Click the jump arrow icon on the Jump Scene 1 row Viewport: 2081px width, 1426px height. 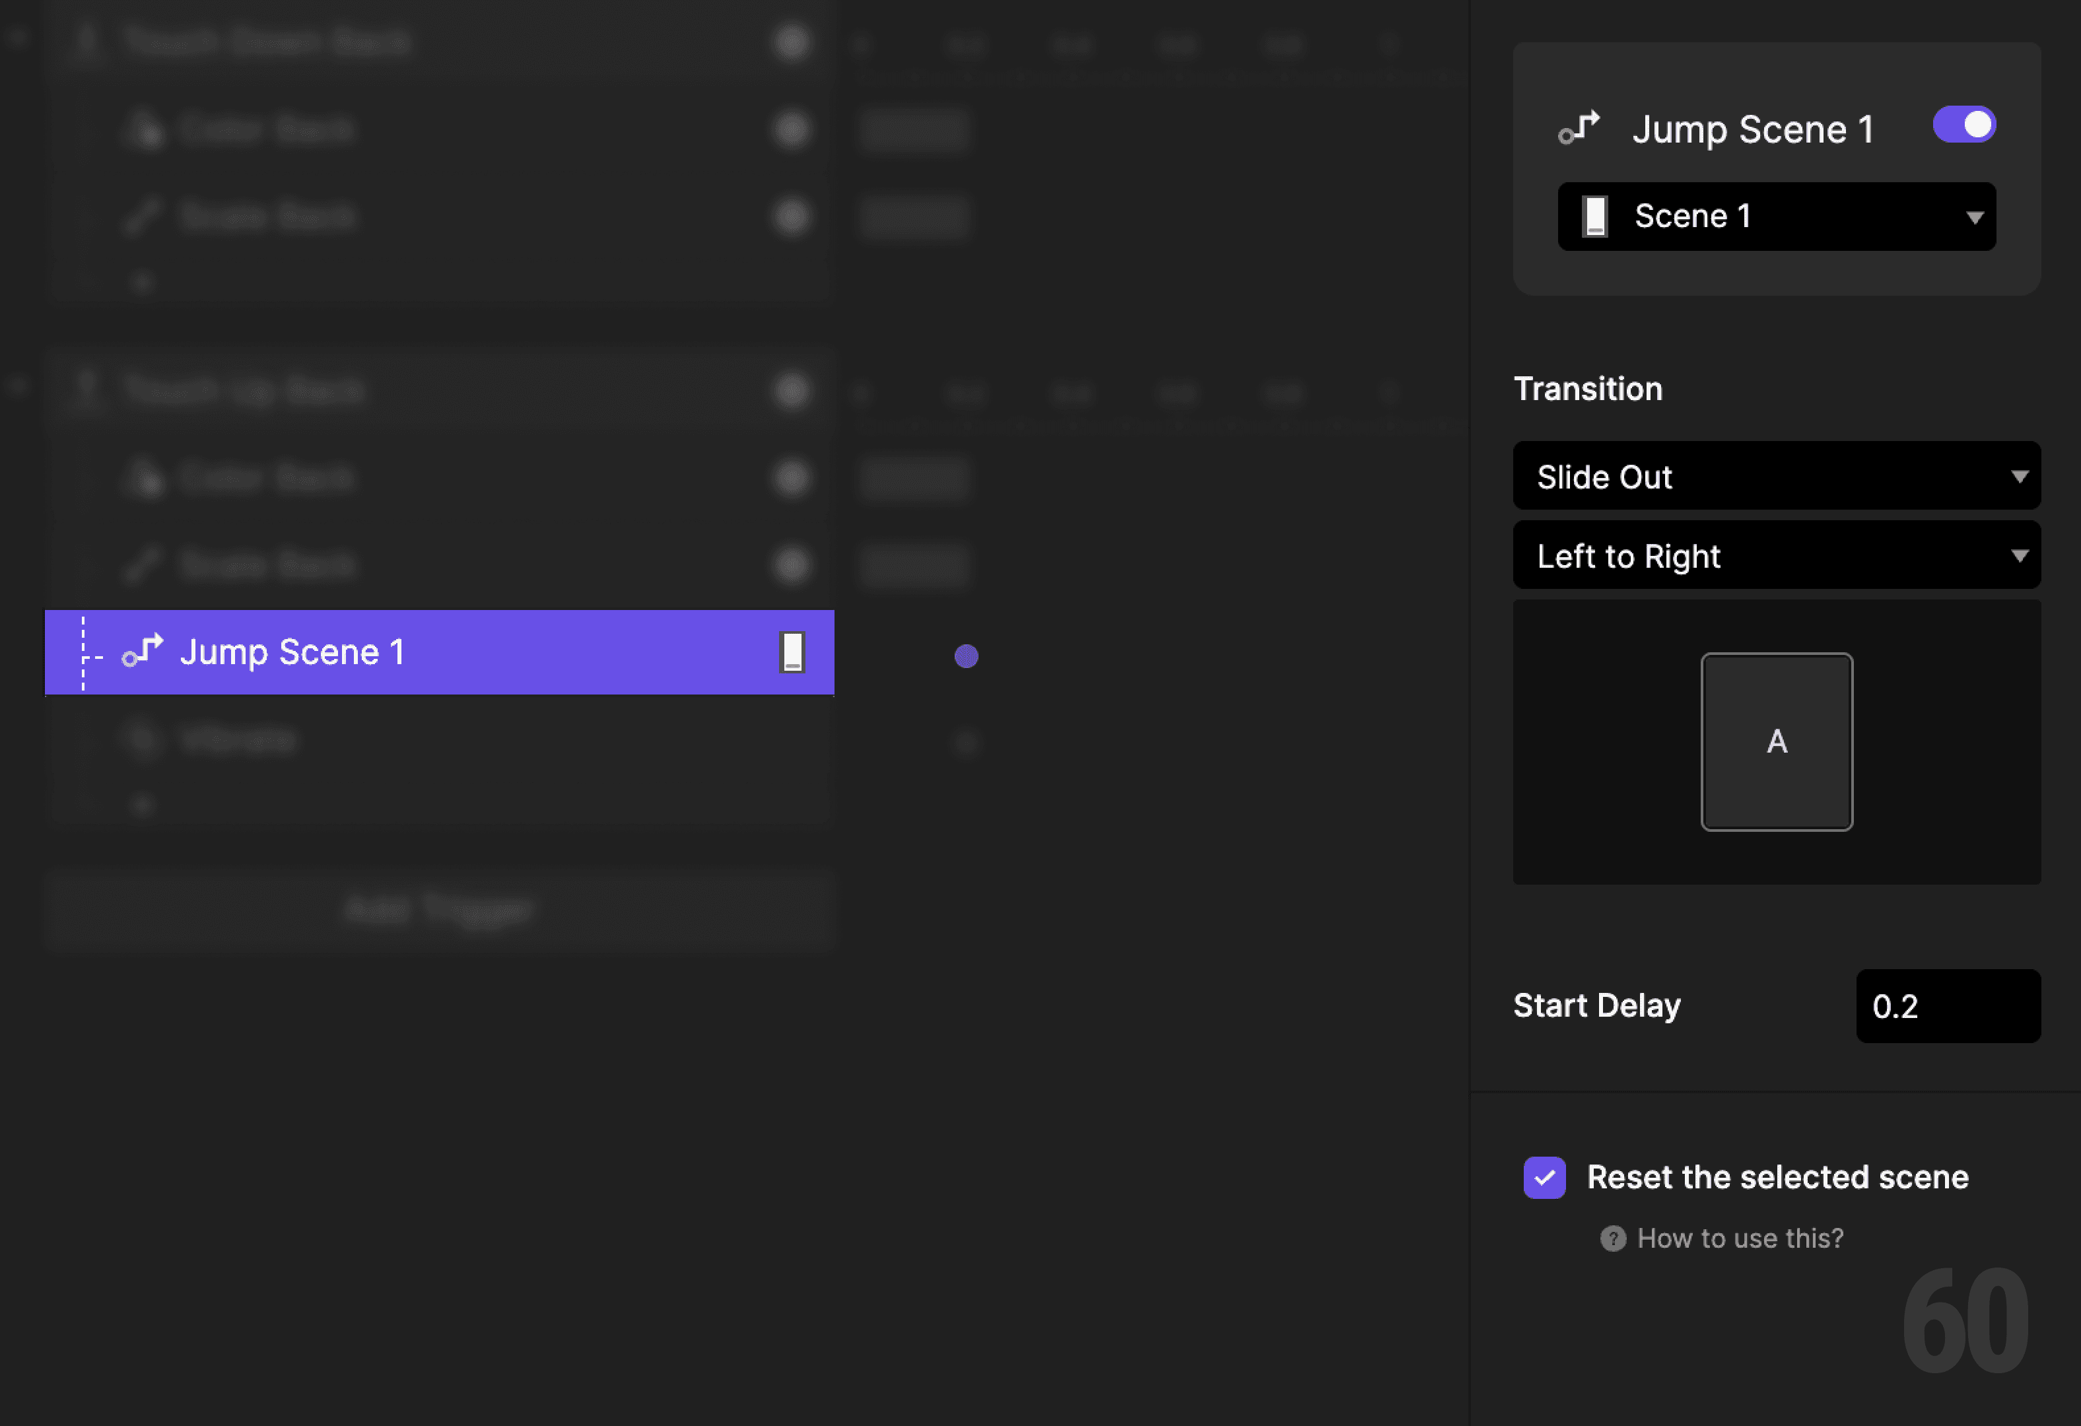coord(143,652)
